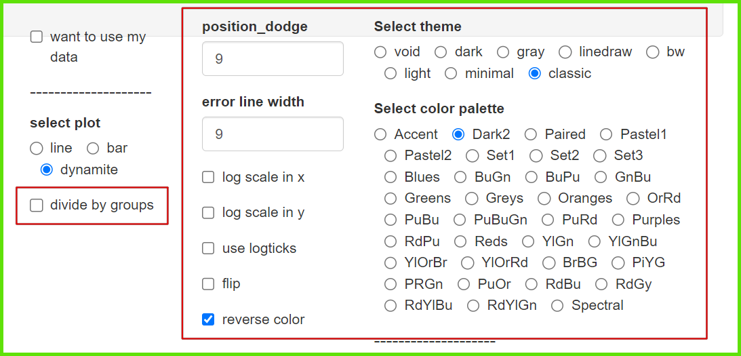Select the RdYlBu color palette
This screenshot has height=356, width=741.
(390, 305)
